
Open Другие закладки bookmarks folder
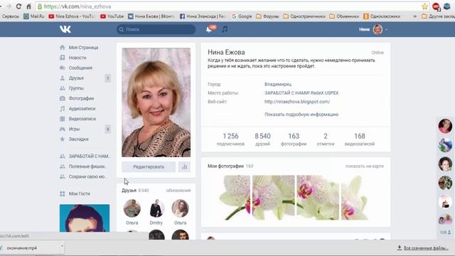click(438, 16)
